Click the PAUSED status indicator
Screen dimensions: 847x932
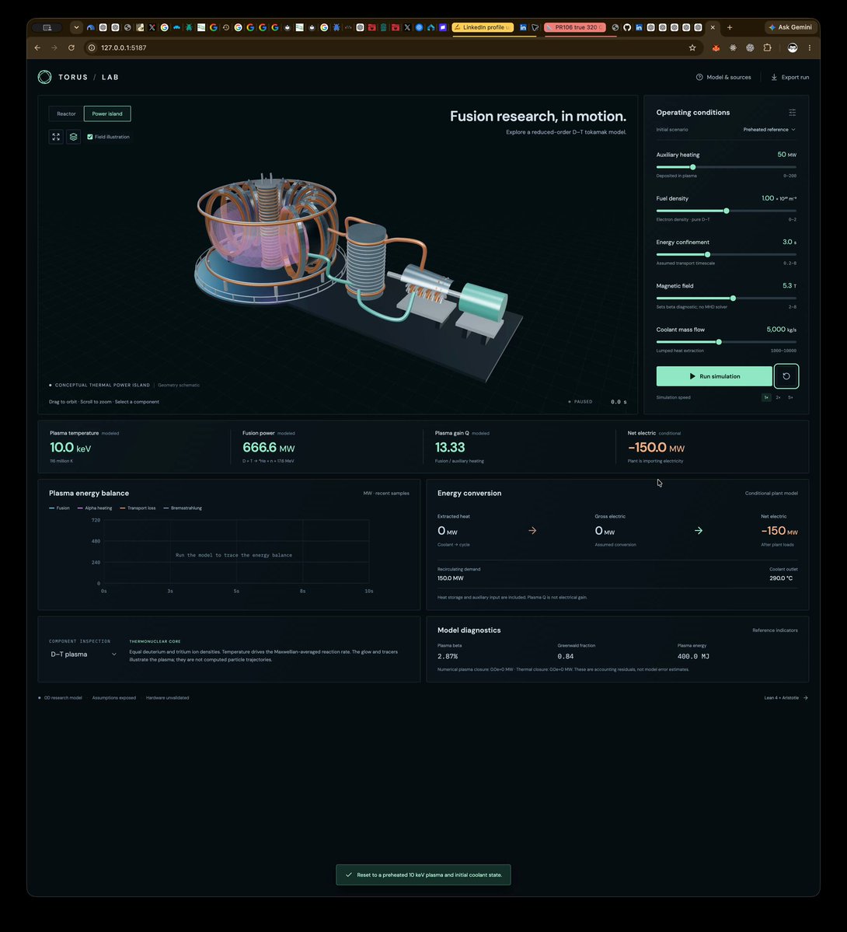pyautogui.click(x=580, y=402)
